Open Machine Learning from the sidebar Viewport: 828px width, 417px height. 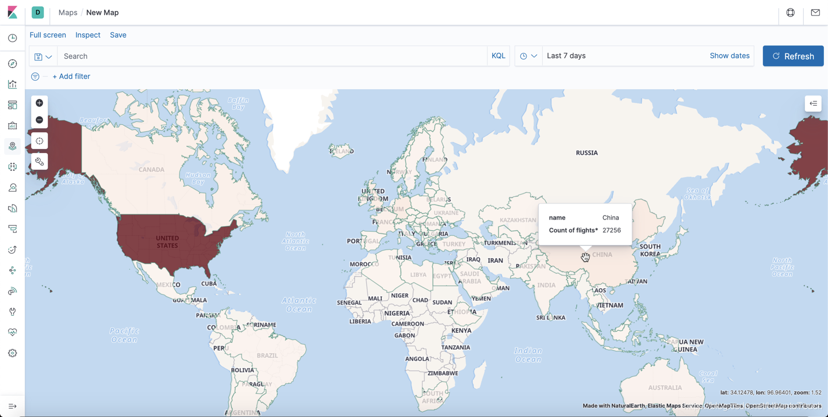tap(13, 167)
